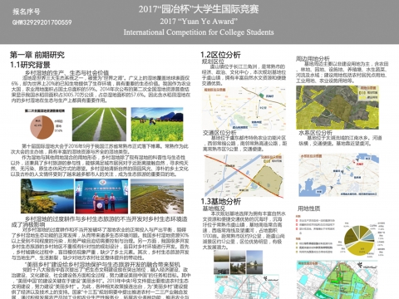Open the aerial farmland wetland photo
The width and height of the screenshot is (399, 299).
tap(157, 196)
